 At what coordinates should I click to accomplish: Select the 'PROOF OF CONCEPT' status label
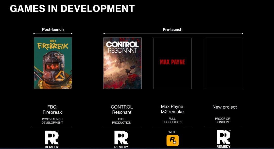click(222, 120)
